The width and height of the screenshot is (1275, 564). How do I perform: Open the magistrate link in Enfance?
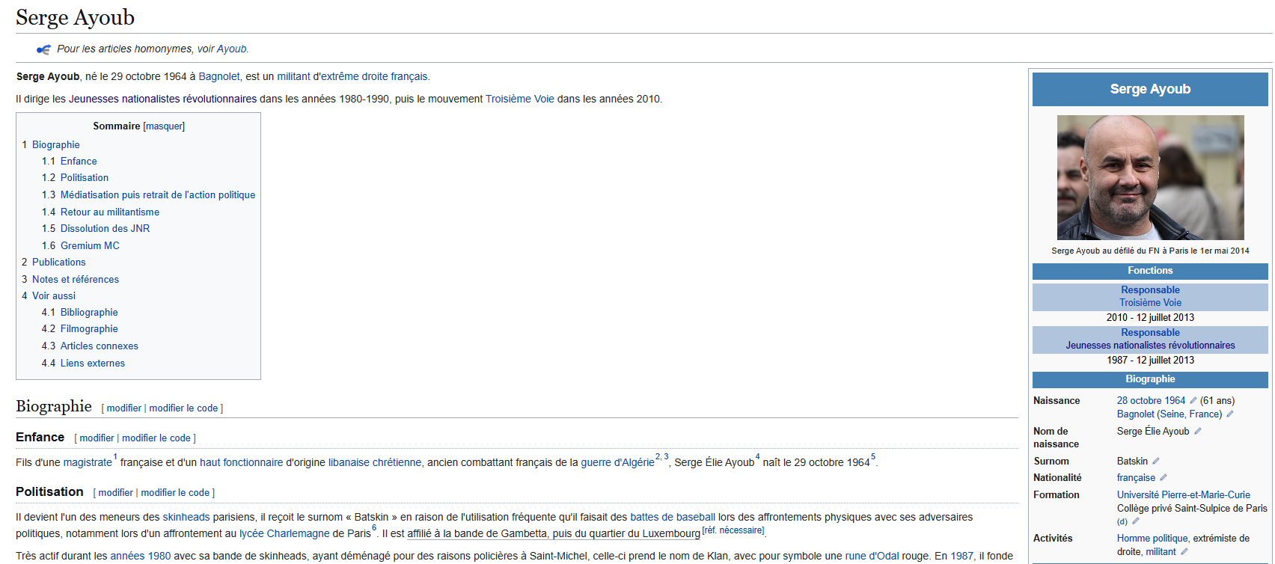88,463
